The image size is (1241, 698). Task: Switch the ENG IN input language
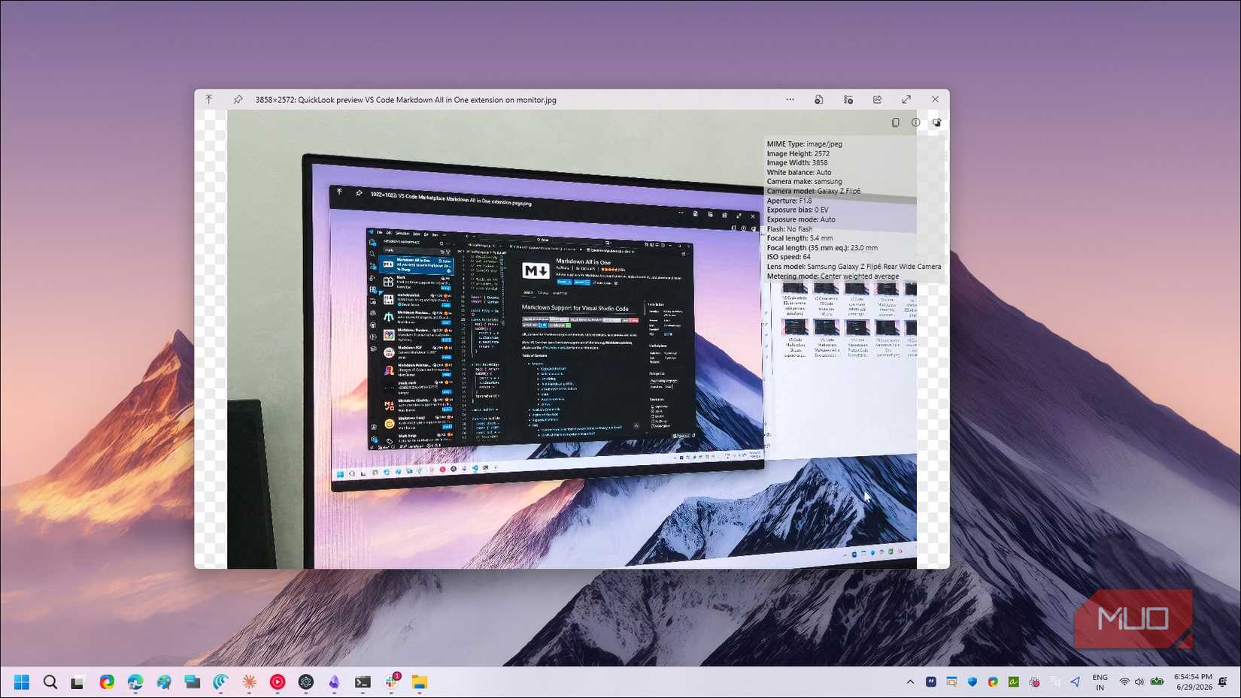1100,682
